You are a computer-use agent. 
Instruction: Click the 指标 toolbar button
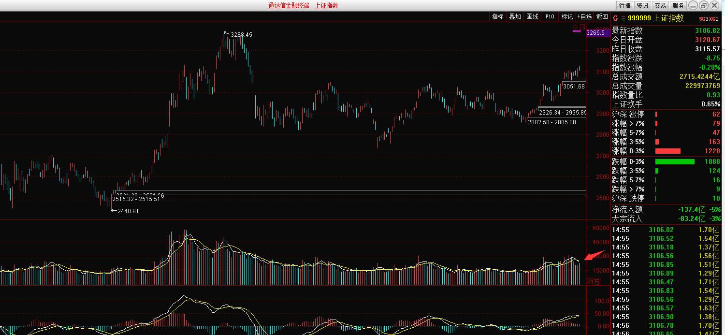click(x=497, y=16)
